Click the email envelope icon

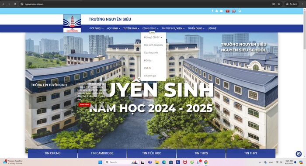point(221,11)
